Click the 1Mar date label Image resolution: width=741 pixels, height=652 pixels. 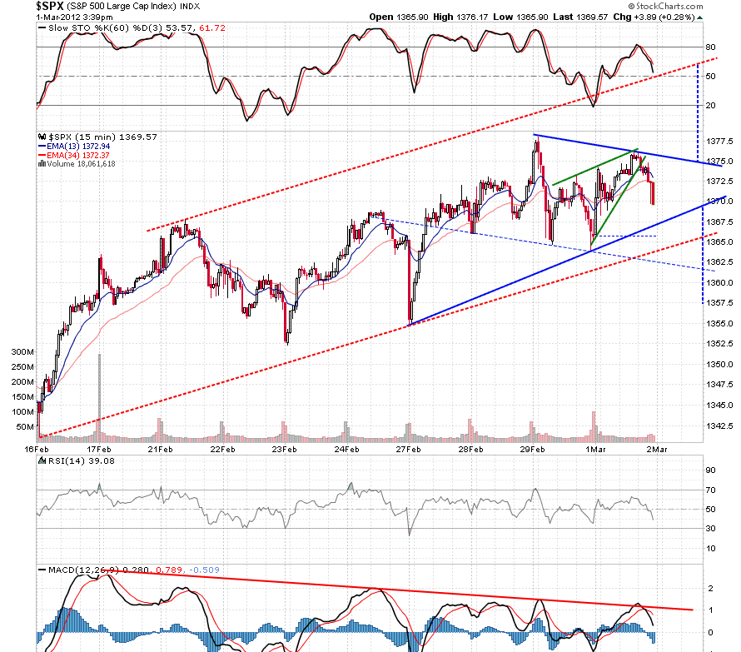pyautogui.click(x=595, y=449)
